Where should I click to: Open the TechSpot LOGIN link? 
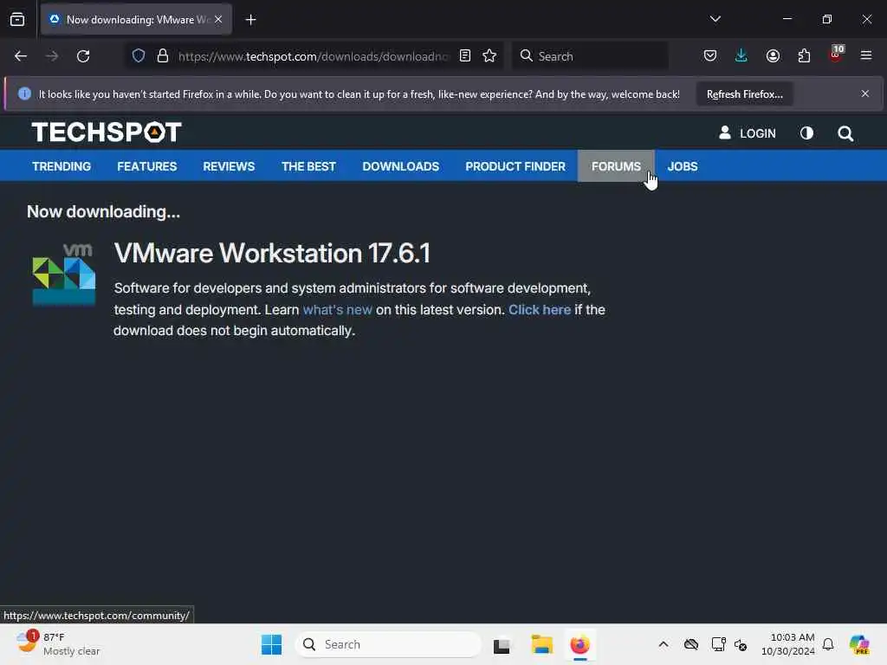click(748, 132)
